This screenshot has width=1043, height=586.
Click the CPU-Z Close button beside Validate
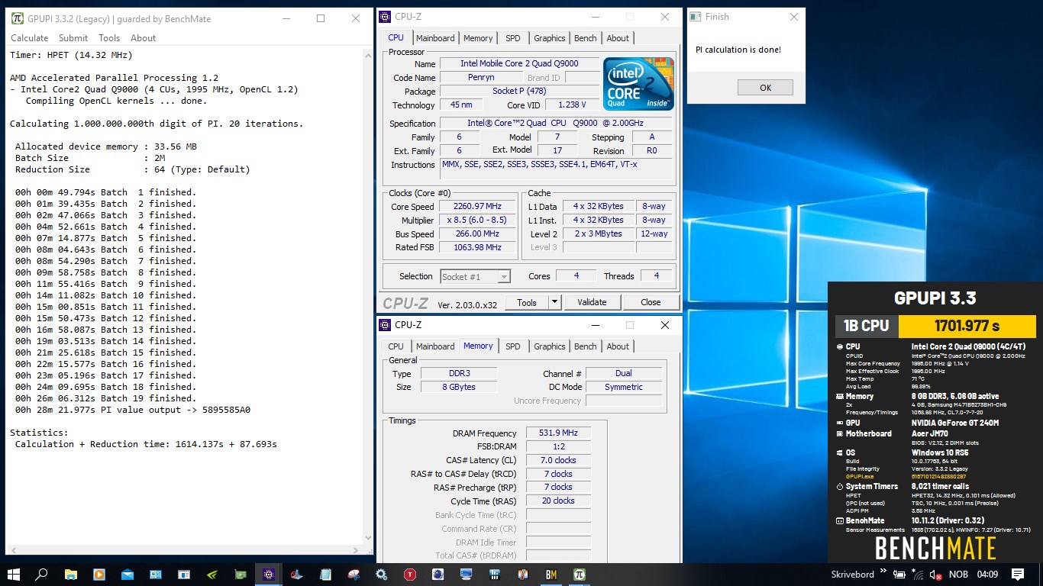pyautogui.click(x=651, y=303)
